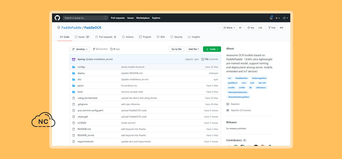Open the PaddleOCR repository name link
342x159 pixels.
[x=93, y=28]
